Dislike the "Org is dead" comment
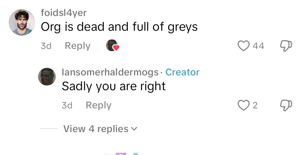Image resolution: width=302 pixels, height=155 pixels. [x=286, y=46]
